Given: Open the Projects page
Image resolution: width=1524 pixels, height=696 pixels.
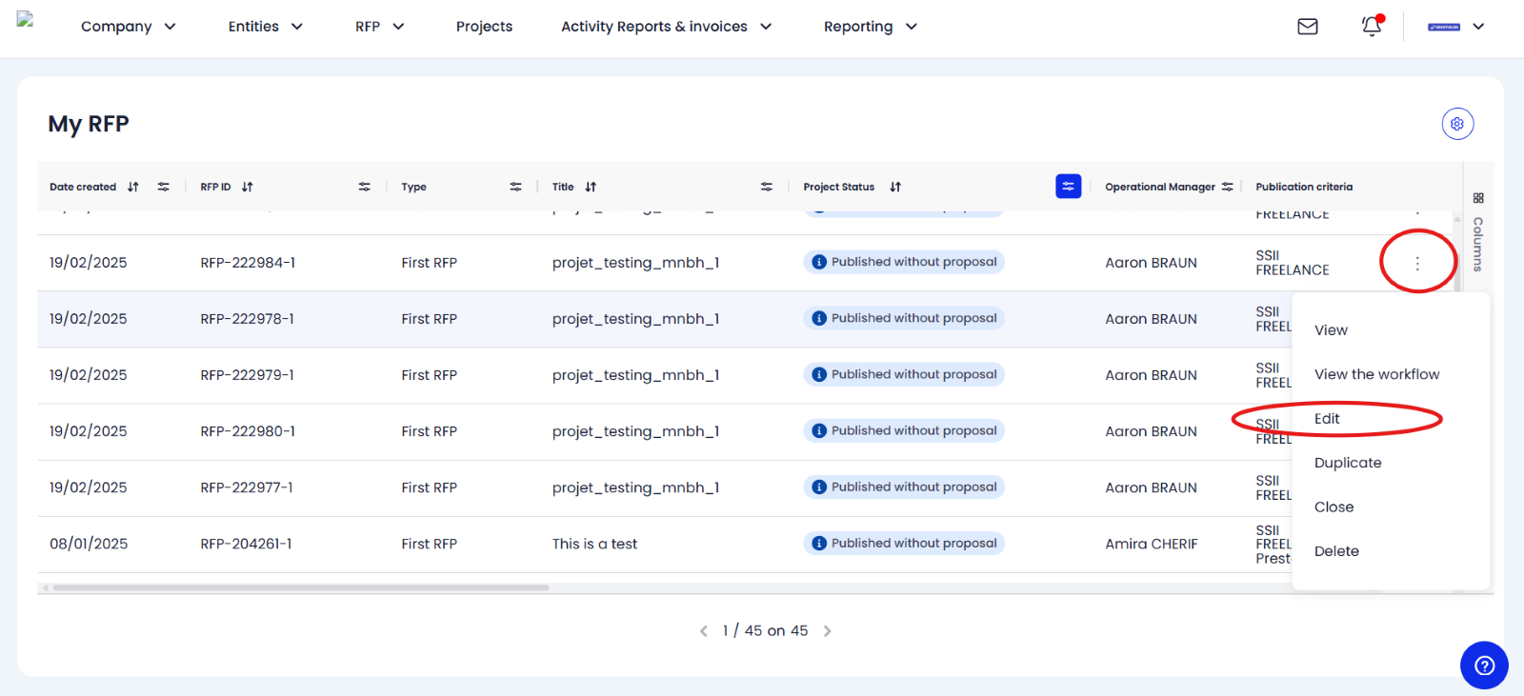Looking at the screenshot, I should (x=484, y=27).
